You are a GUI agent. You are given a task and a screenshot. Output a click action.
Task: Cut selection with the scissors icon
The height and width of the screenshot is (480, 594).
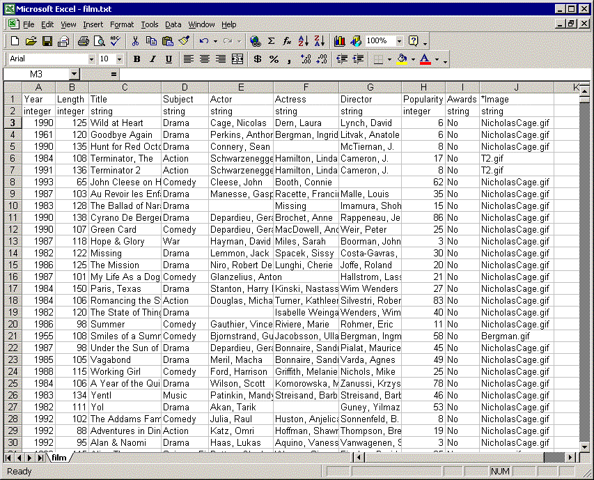click(x=135, y=41)
